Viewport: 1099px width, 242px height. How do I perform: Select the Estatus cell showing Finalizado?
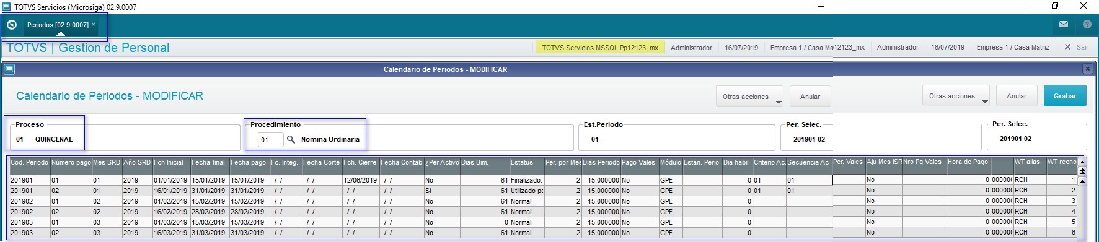pos(526,180)
